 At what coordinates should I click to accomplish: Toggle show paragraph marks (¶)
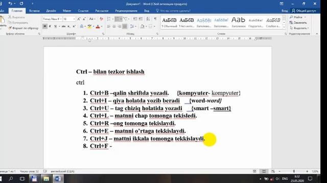point(155,19)
